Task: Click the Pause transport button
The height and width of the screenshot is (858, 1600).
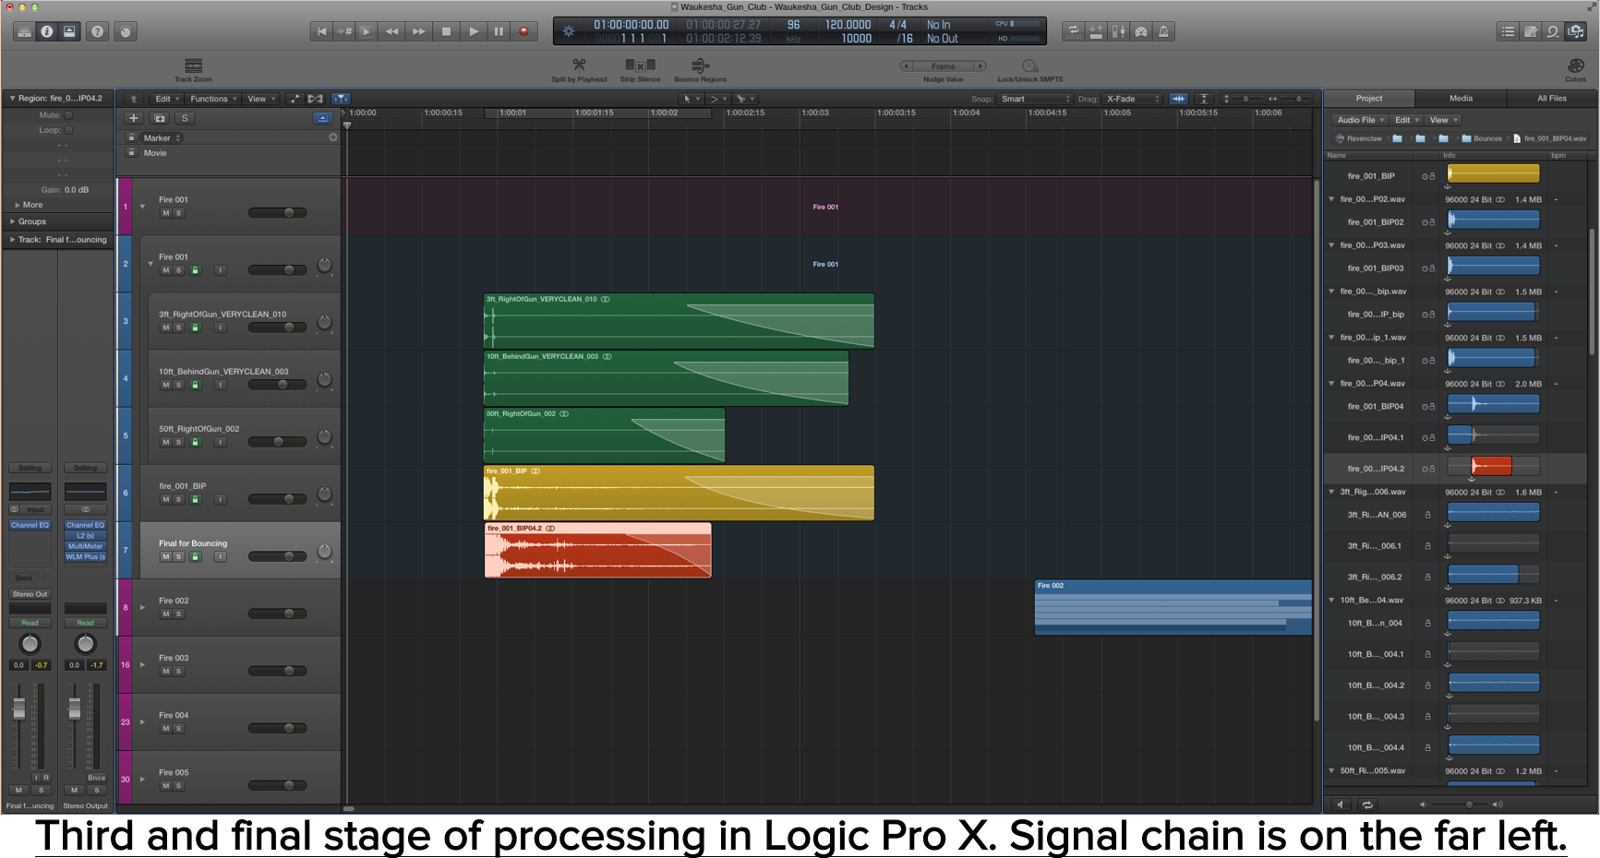Action: click(x=499, y=31)
